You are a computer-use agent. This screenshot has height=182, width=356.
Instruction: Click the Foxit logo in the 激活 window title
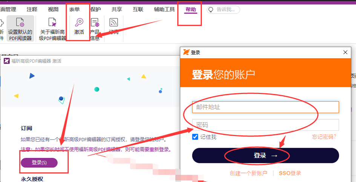tap(6, 61)
